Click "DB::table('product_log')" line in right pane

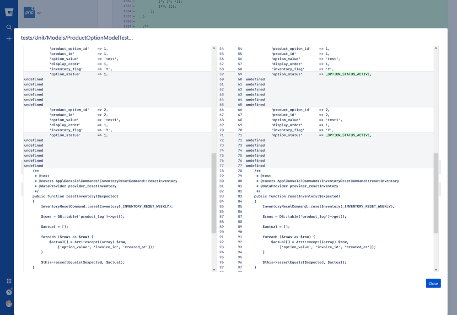[x=304, y=217]
